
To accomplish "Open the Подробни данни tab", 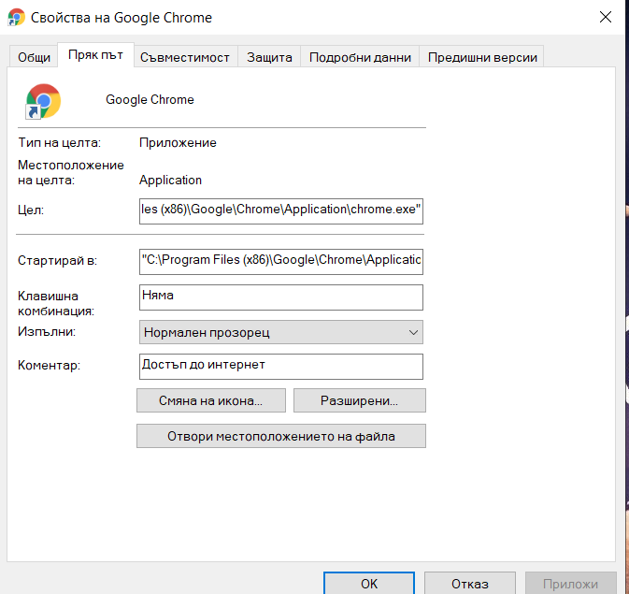I will click(360, 57).
